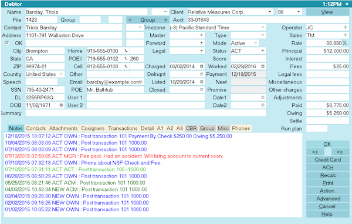Click the Print button
Screen dimensions: 352x224
(x=327, y=183)
